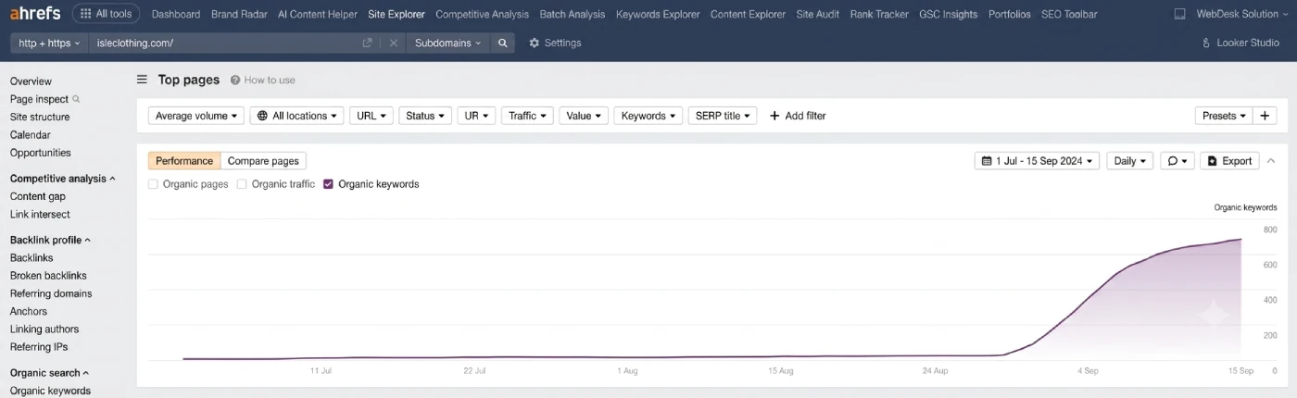The image size is (1297, 398).
Task: Open GSC Insights in top navigation
Action: pyautogui.click(x=948, y=14)
